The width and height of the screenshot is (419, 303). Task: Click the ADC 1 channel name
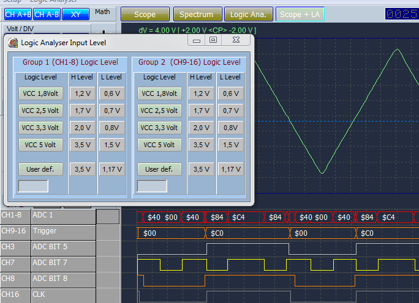coord(63,216)
